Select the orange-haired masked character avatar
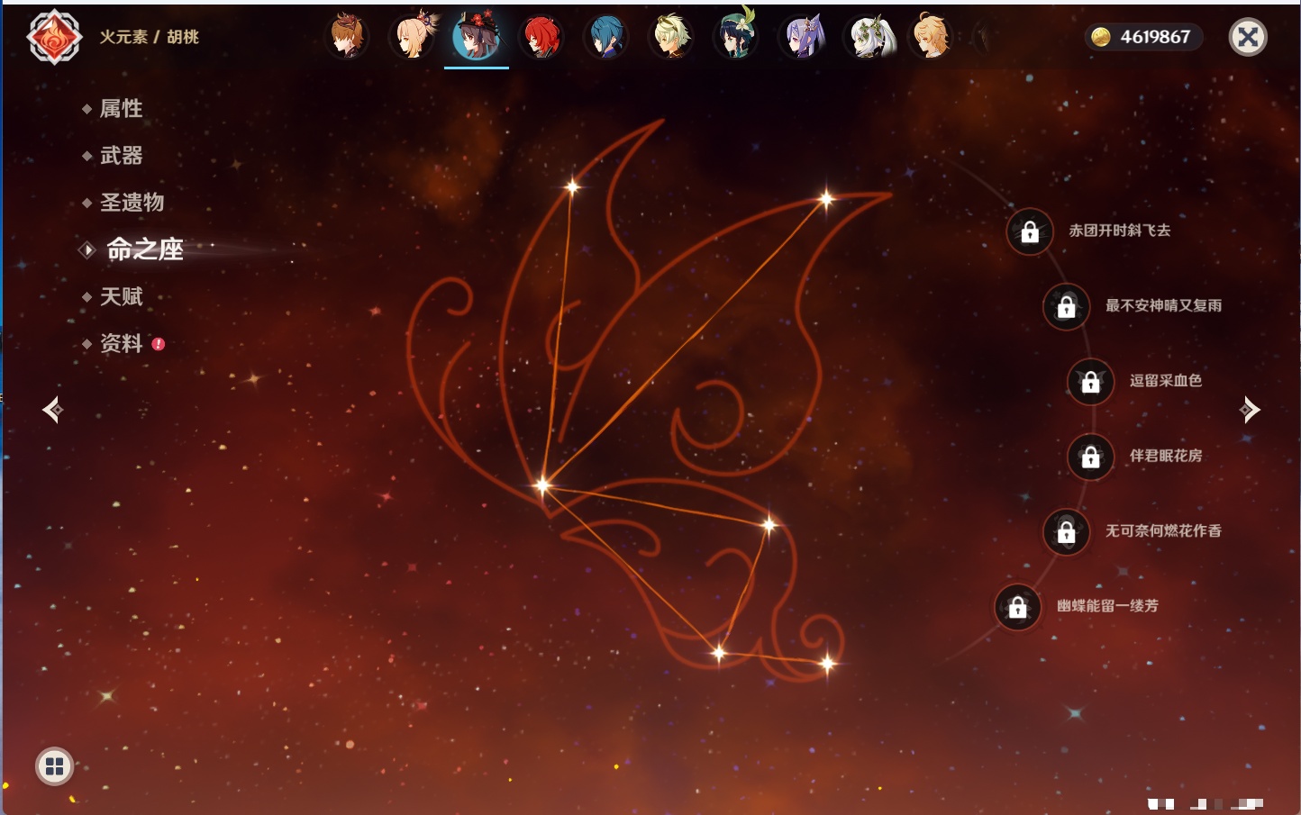The width and height of the screenshot is (1301, 815). [347, 37]
